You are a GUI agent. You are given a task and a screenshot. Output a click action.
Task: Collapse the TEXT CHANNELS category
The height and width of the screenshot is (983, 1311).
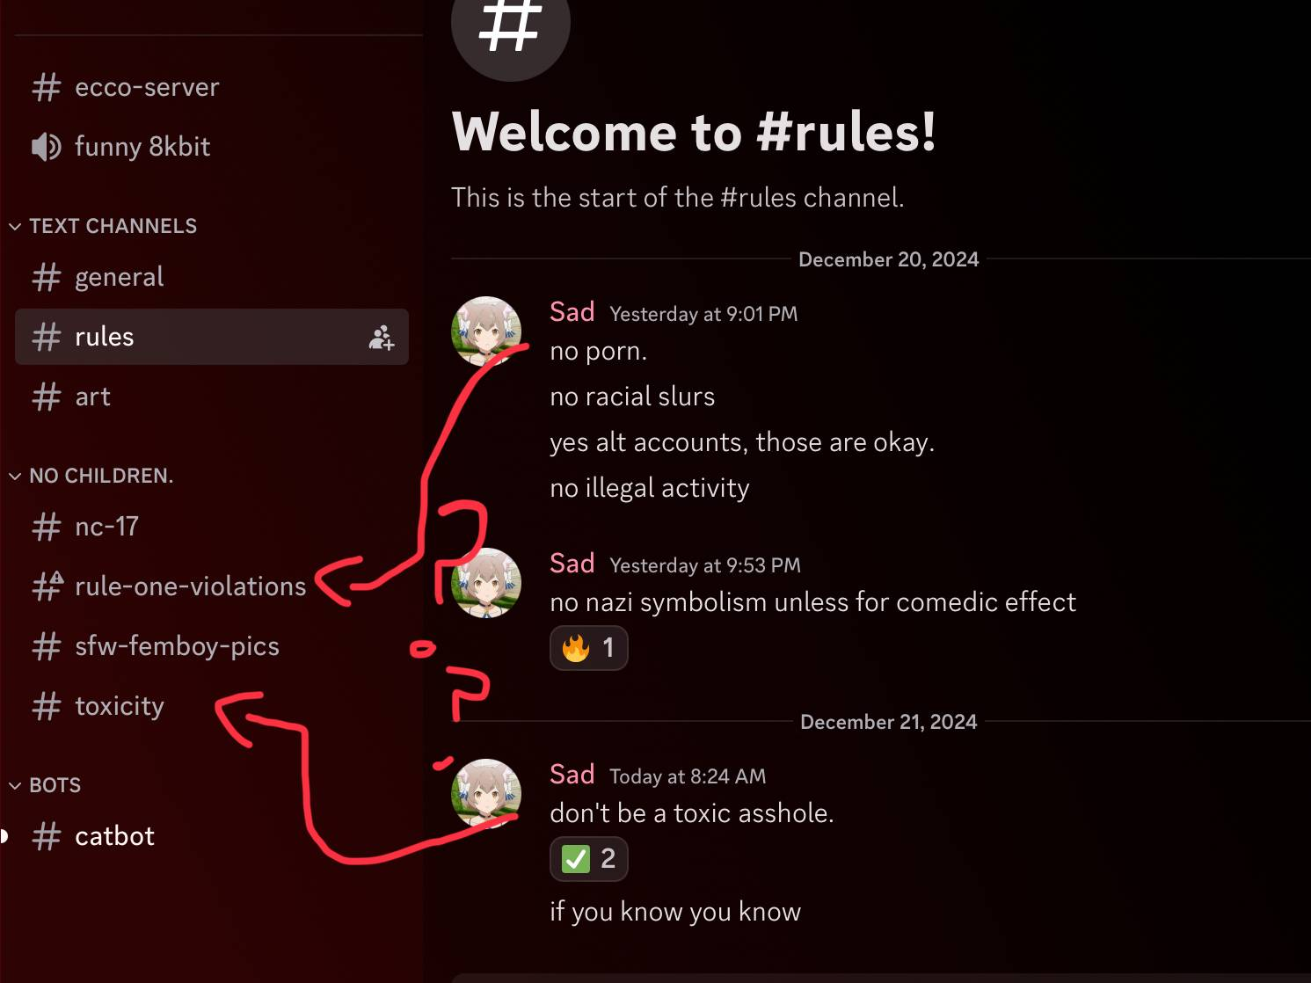tap(105, 226)
